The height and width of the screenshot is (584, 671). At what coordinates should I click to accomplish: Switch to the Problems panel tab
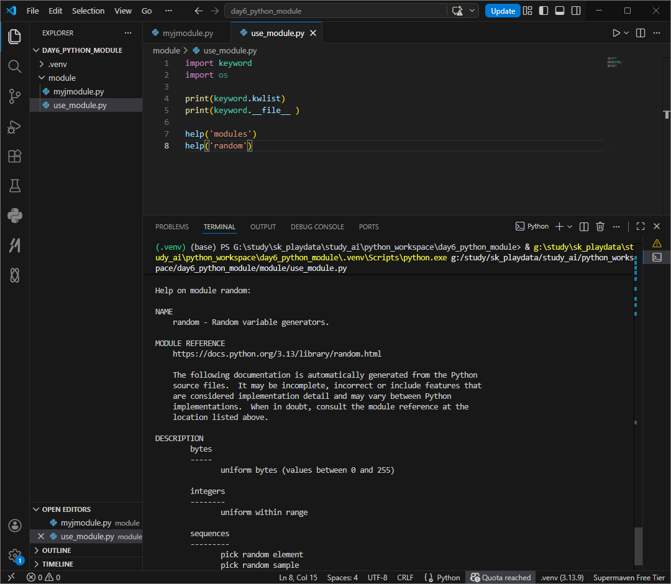click(171, 227)
